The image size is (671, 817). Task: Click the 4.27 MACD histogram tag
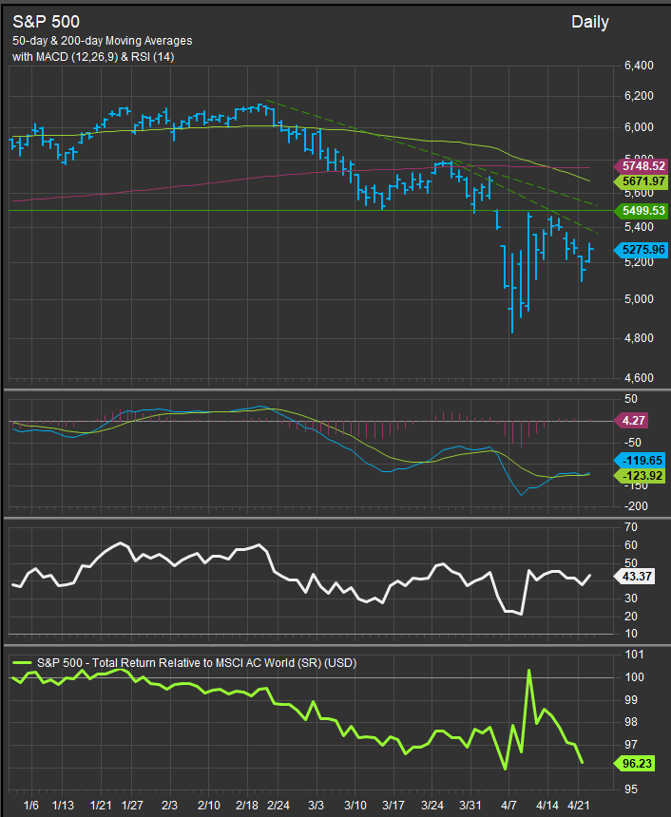[x=631, y=421]
